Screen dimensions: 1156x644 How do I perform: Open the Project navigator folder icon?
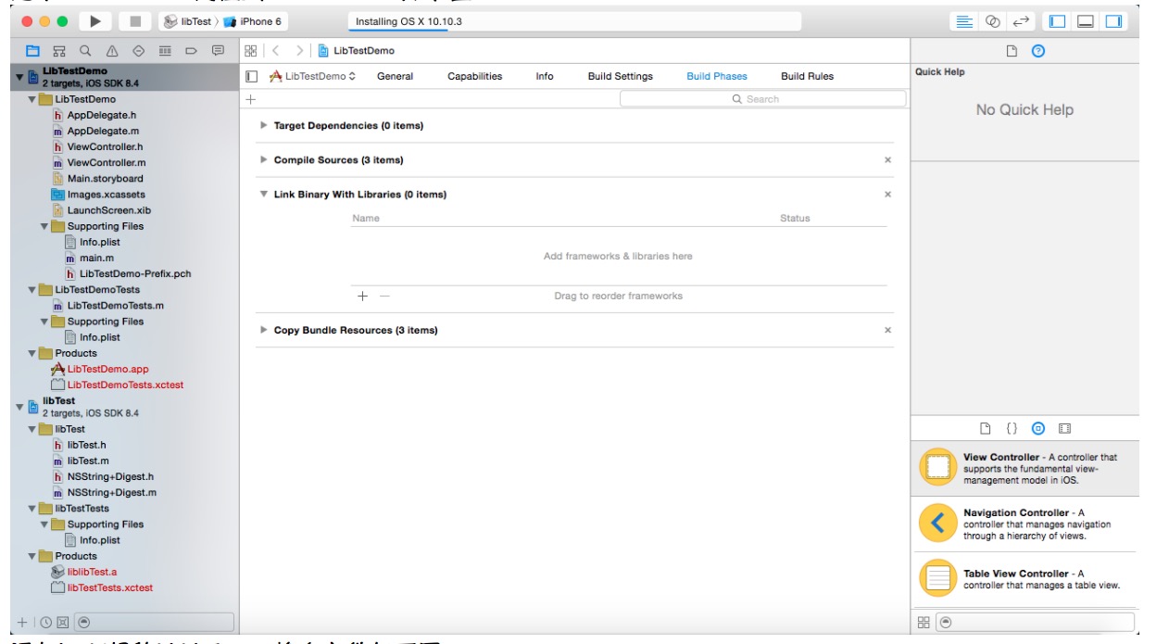point(32,50)
